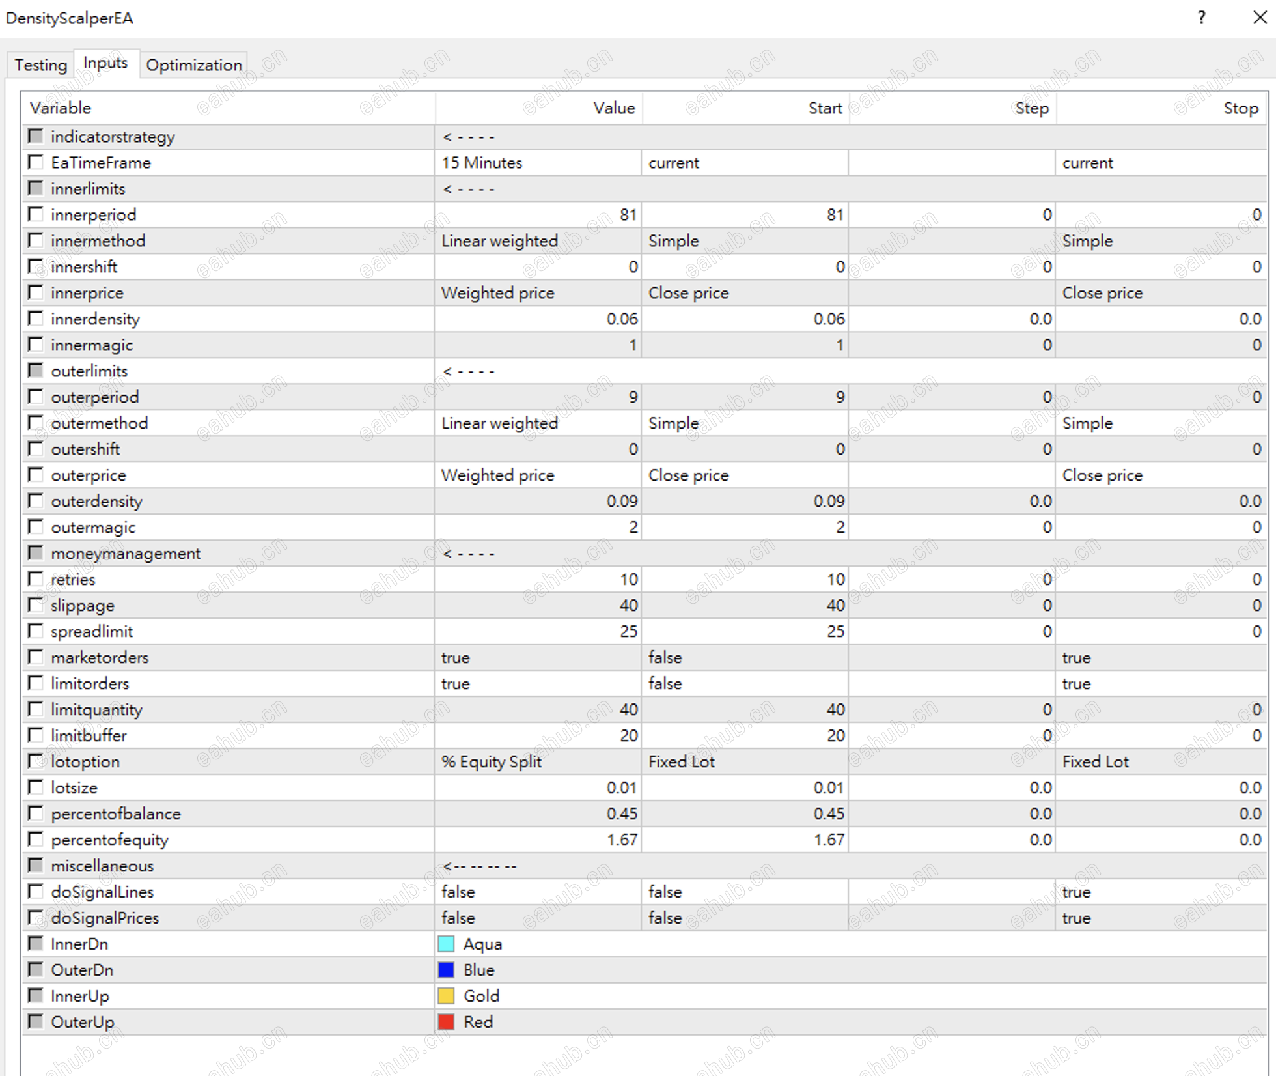Enable optimization for outerdensity
Image resolution: width=1276 pixels, height=1076 pixels.
coord(36,500)
